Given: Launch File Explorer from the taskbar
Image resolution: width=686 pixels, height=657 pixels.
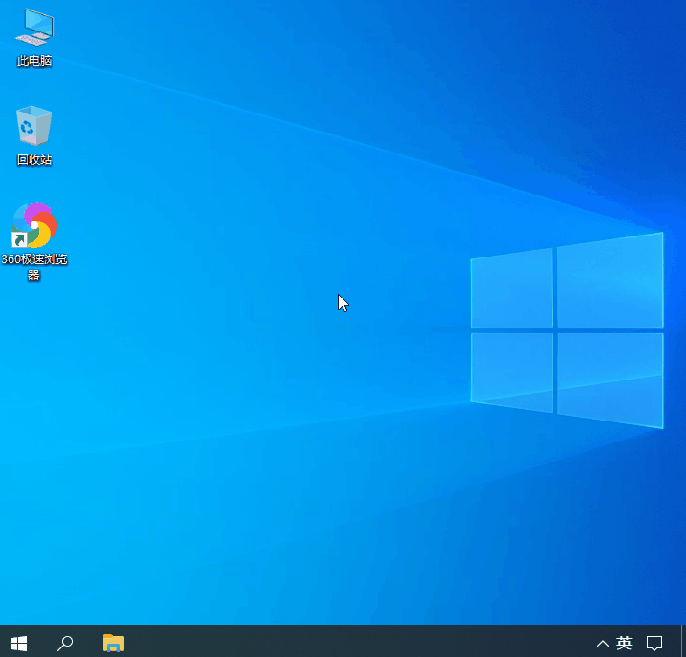Looking at the screenshot, I should point(114,642).
